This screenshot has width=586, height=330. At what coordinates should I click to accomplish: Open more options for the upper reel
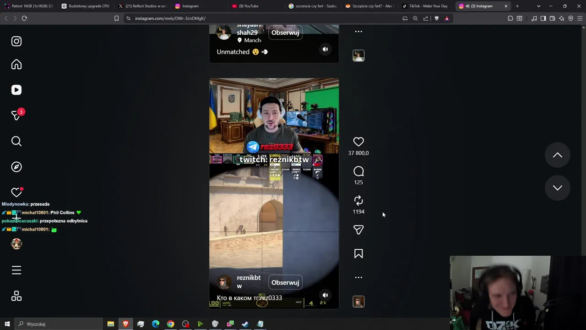click(x=358, y=32)
